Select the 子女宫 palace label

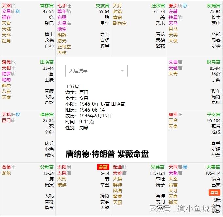tap(214, 115)
